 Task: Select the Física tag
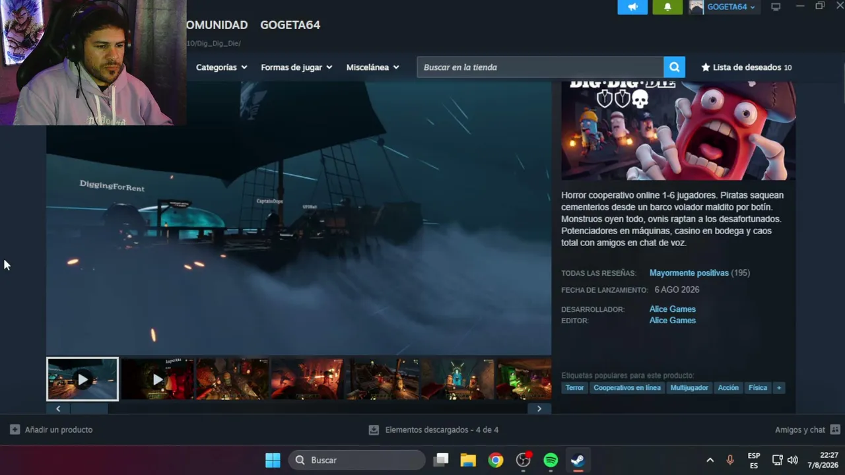point(758,388)
